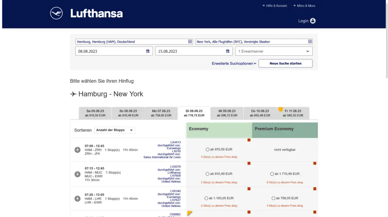Select Premium Economy fare 1.710,49 EUR

(x=272, y=174)
